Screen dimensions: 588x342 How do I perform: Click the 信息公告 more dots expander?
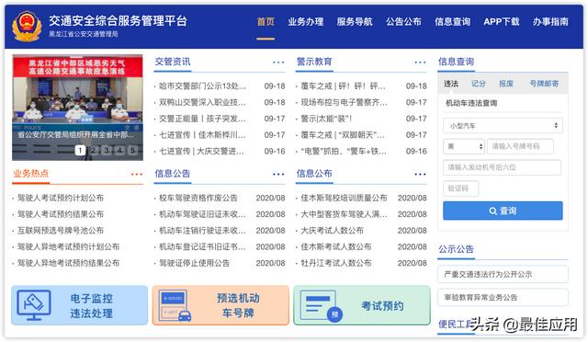(x=278, y=174)
